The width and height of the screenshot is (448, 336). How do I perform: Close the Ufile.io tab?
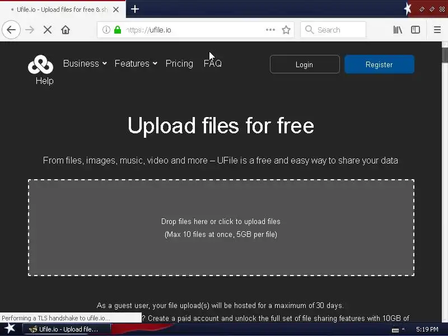(x=116, y=10)
